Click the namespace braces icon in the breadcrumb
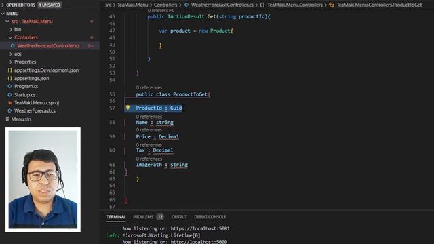434x244 pixels. pyautogui.click(x=262, y=5)
